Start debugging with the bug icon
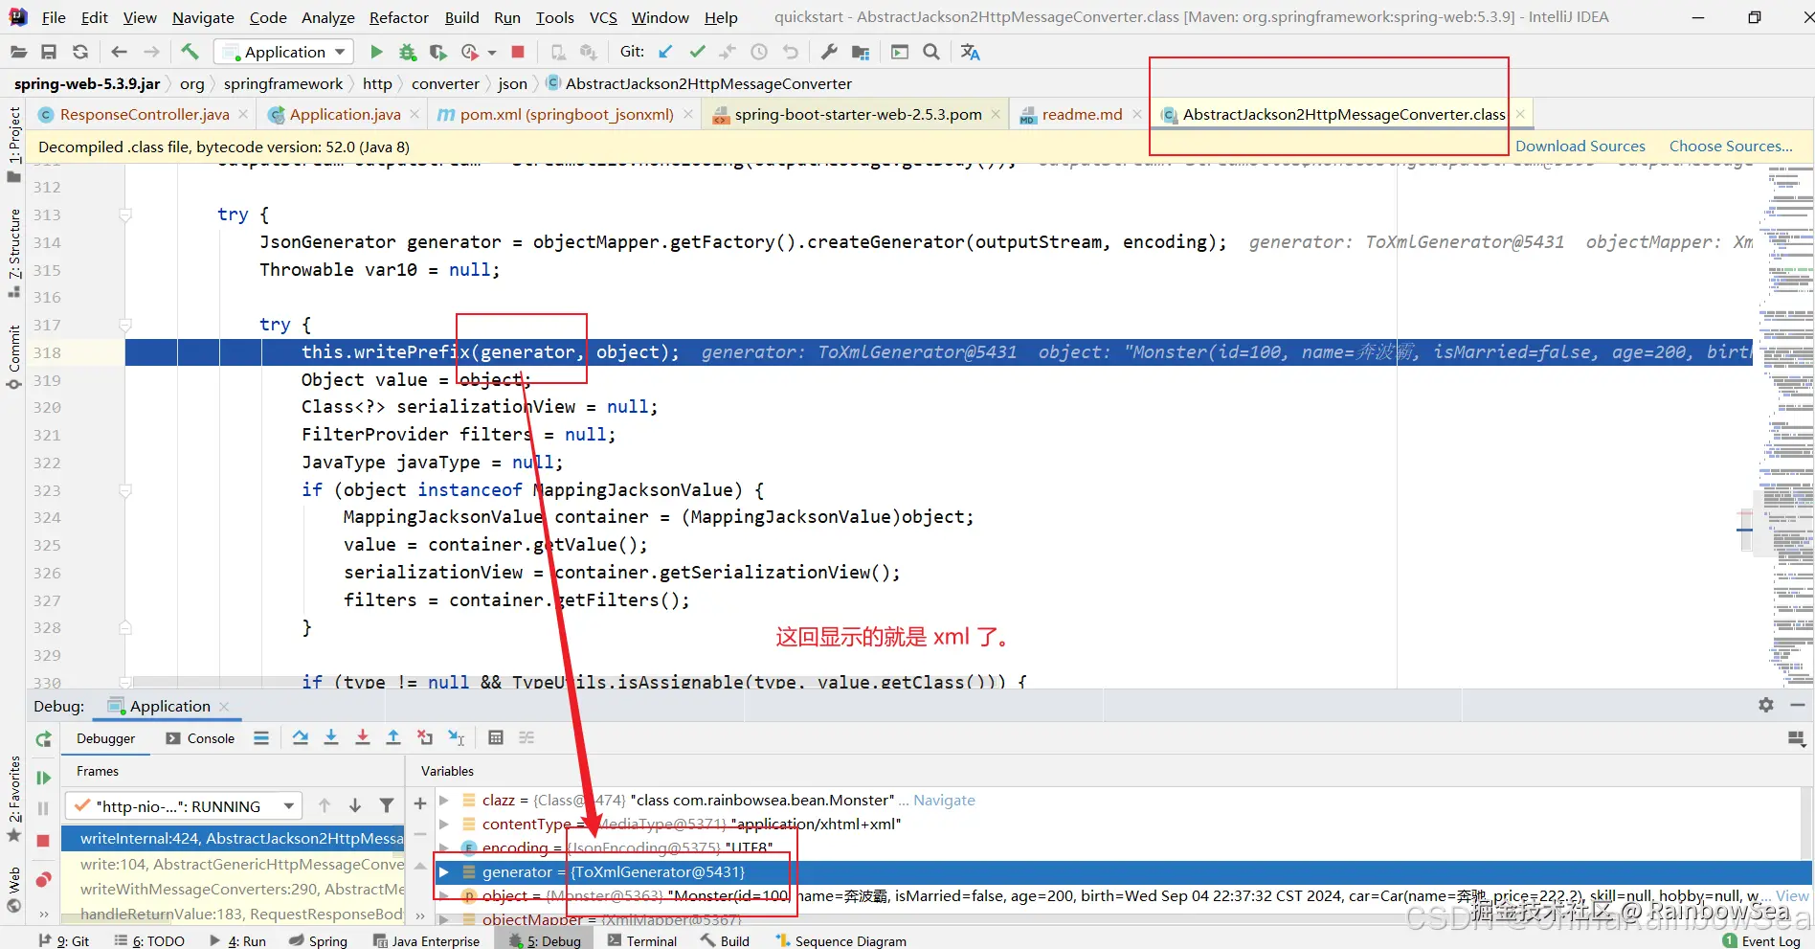1815x949 pixels. coord(407,52)
